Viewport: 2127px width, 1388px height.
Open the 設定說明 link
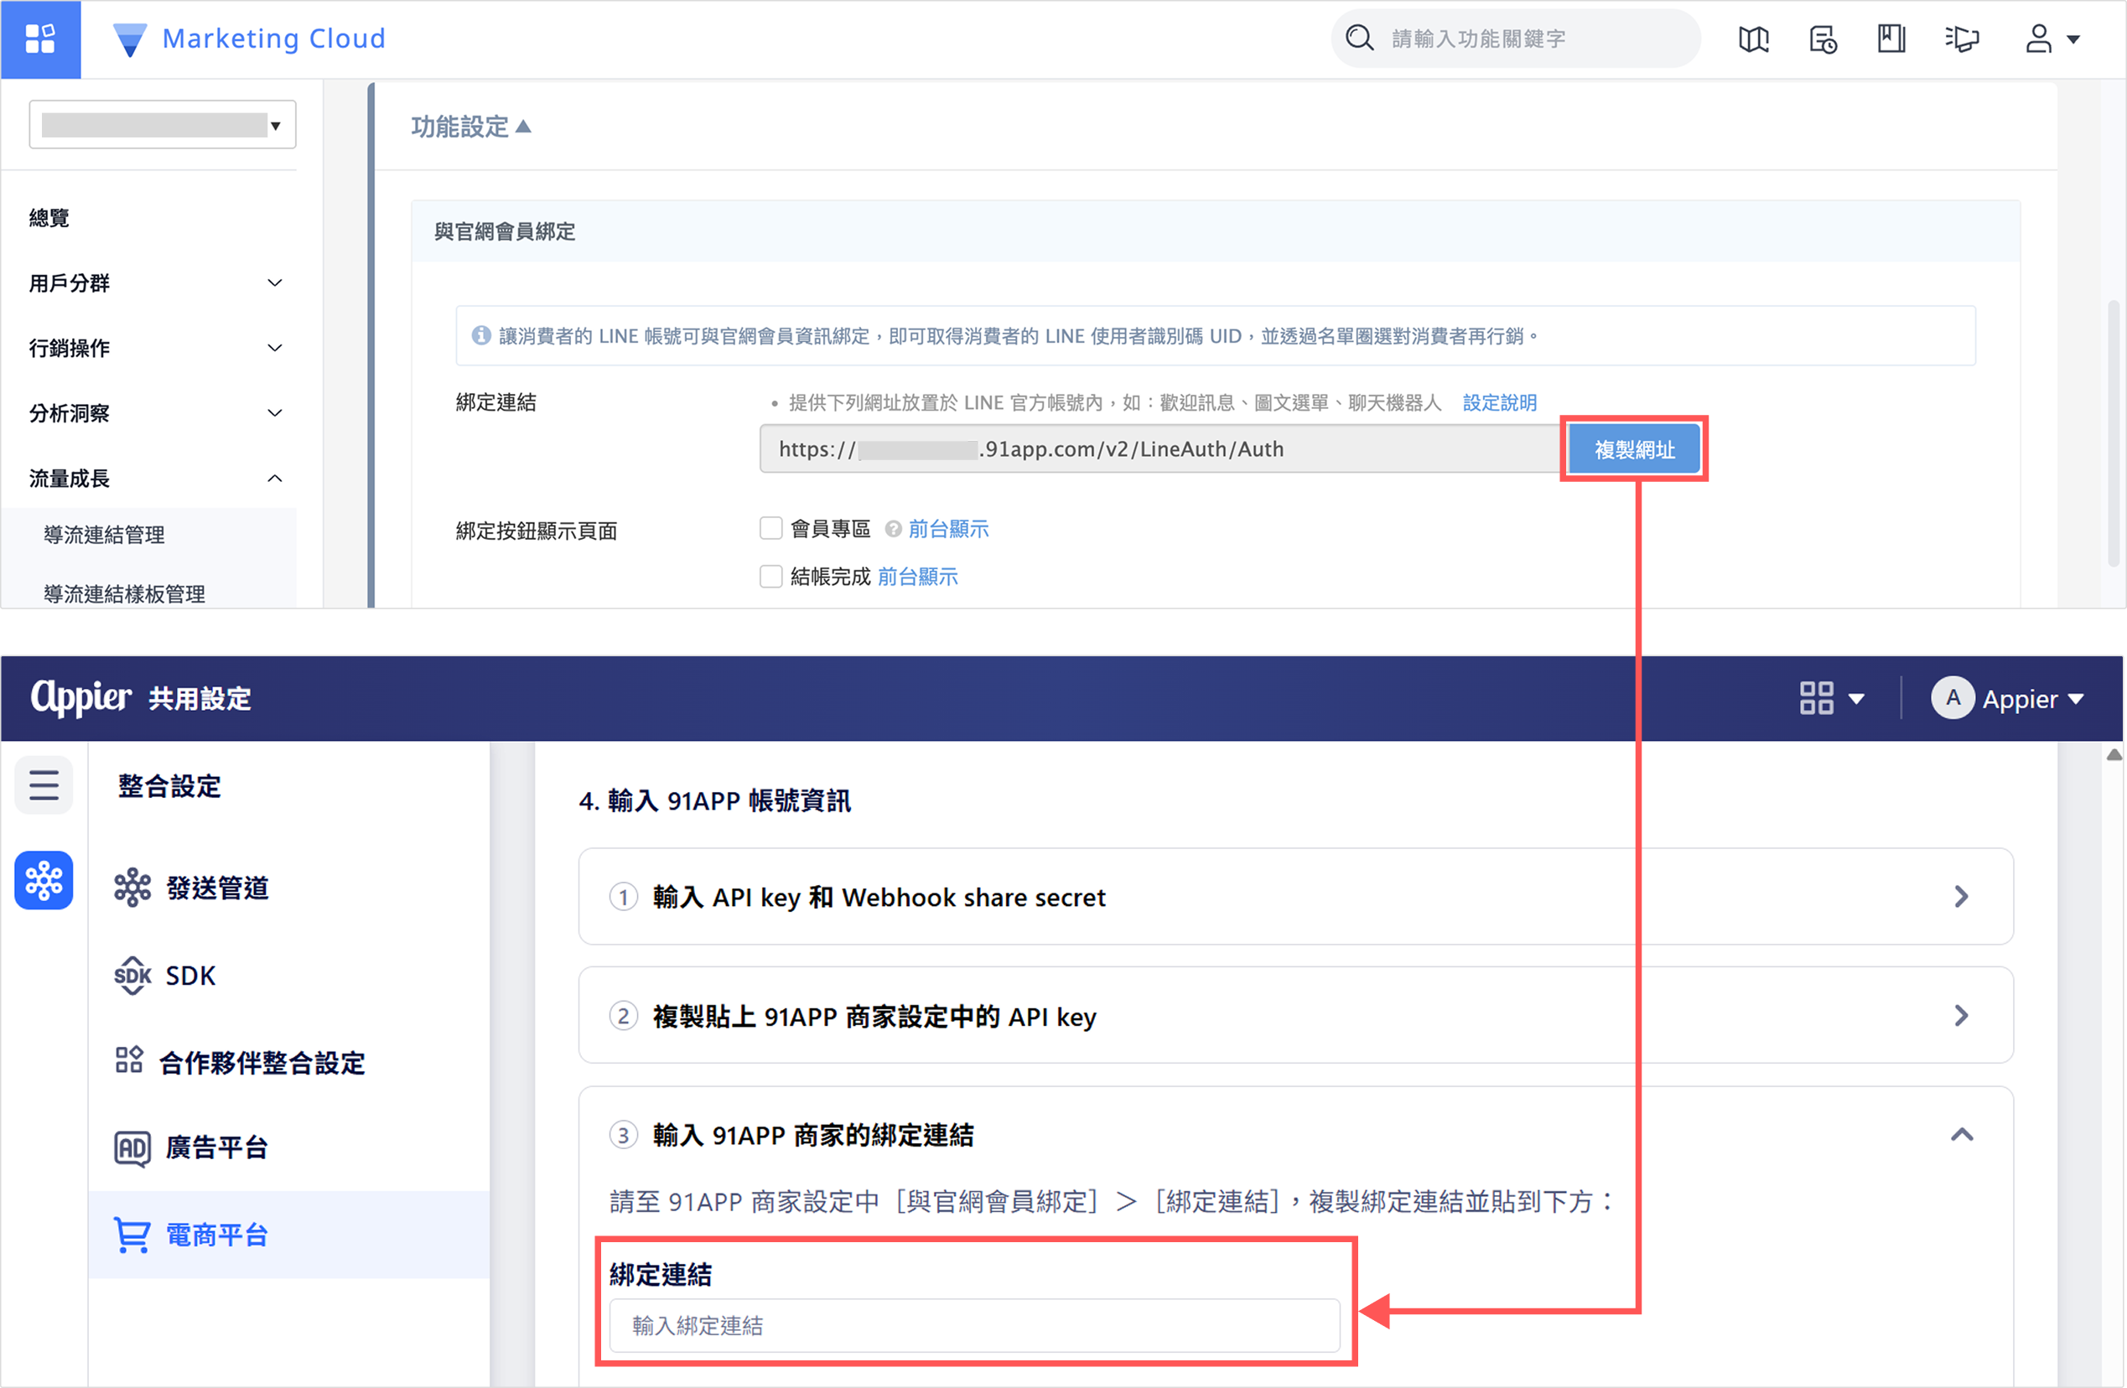1499,402
